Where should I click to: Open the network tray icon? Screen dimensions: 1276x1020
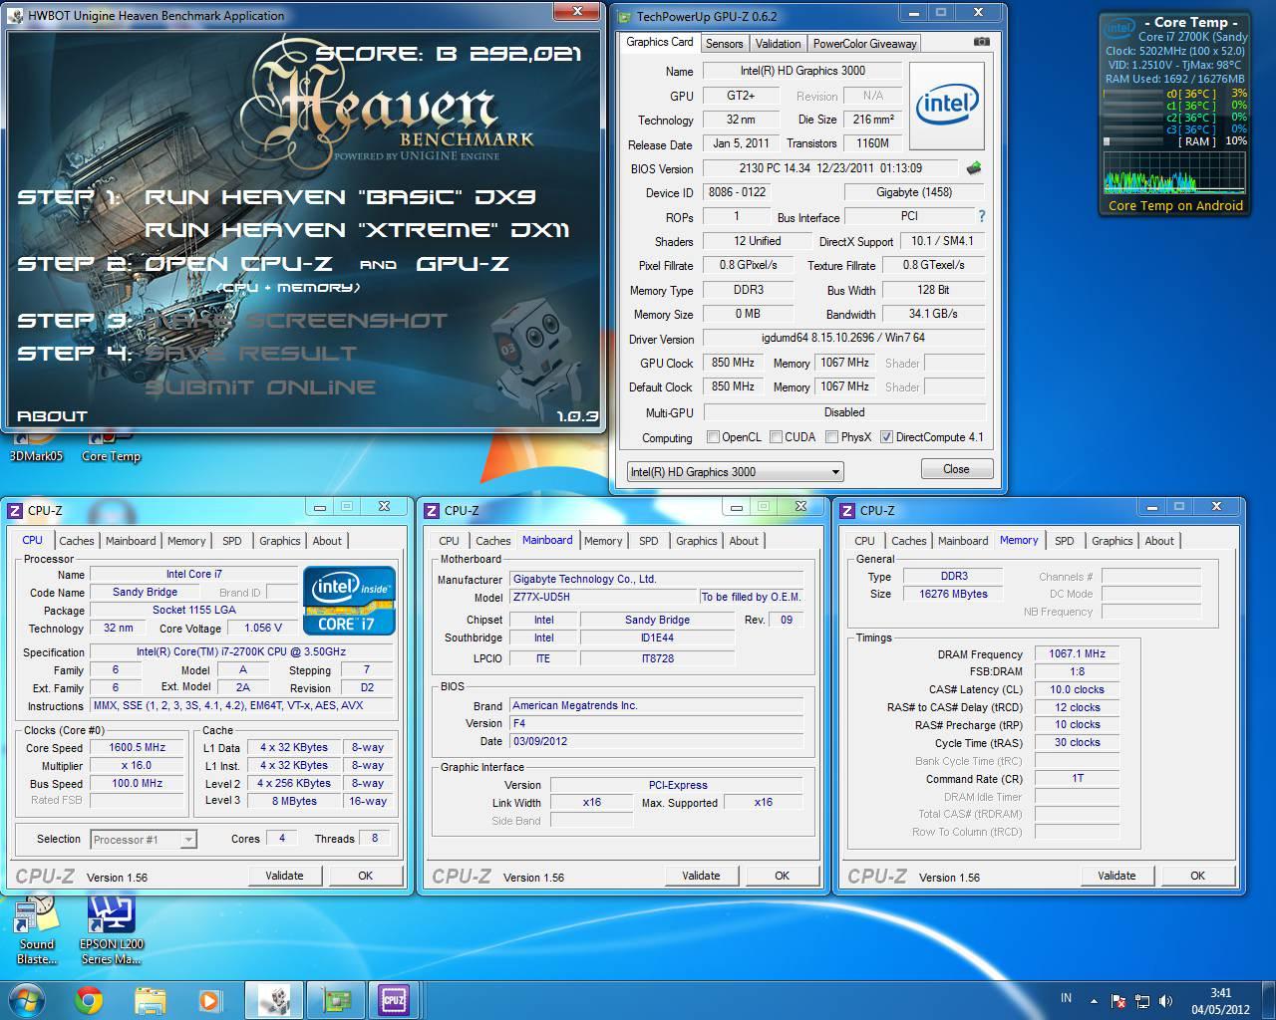(x=1141, y=1001)
